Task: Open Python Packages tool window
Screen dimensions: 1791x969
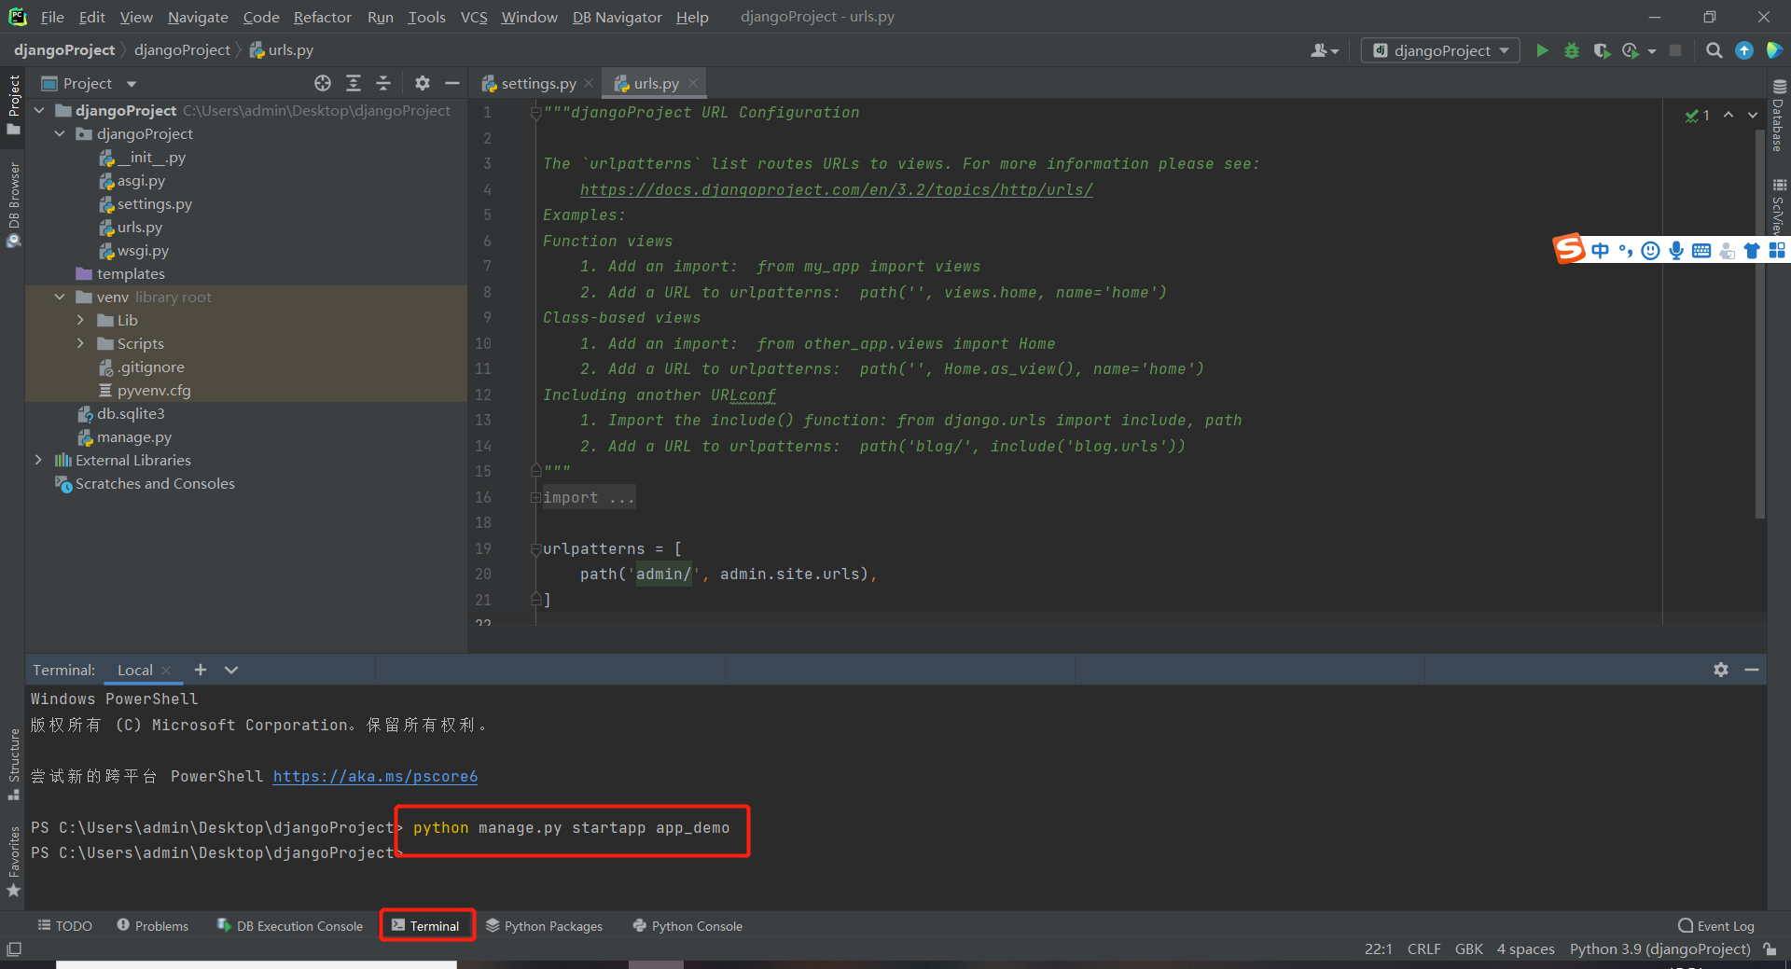Action: click(545, 926)
